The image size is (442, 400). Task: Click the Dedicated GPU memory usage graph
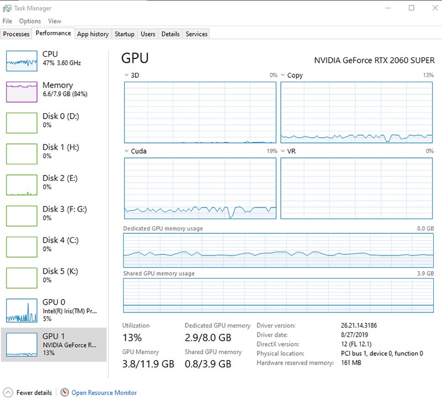tap(278, 250)
